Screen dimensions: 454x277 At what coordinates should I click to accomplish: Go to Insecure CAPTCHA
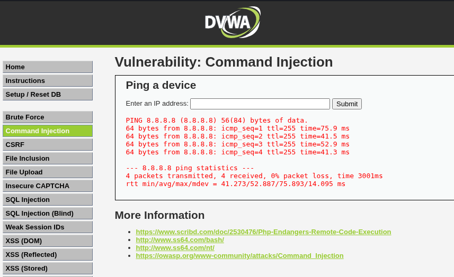pyautogui.click(x=48, y=186)
